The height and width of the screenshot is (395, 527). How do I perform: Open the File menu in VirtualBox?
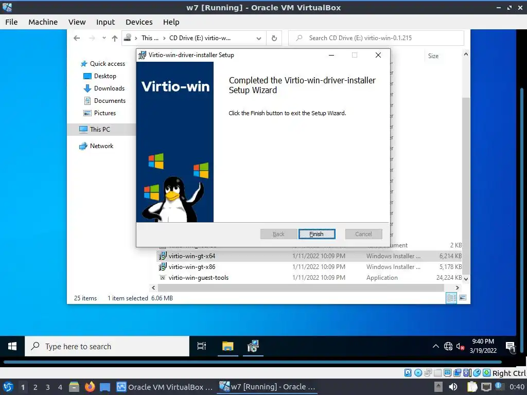[x=11, y=22]
